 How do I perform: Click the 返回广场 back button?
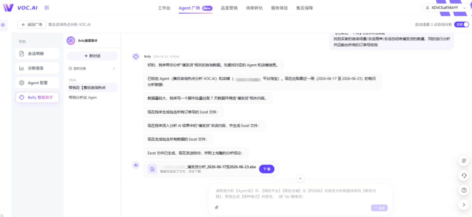tap(32, 24)
